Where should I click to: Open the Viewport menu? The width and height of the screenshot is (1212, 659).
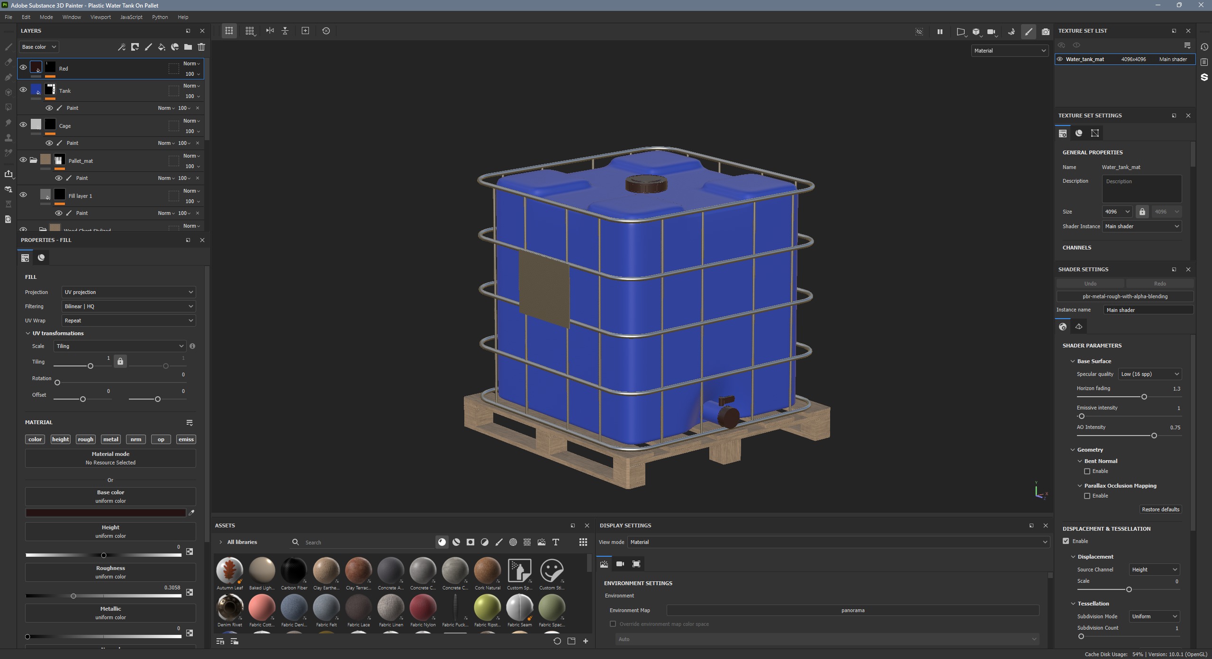coord(100,17)
